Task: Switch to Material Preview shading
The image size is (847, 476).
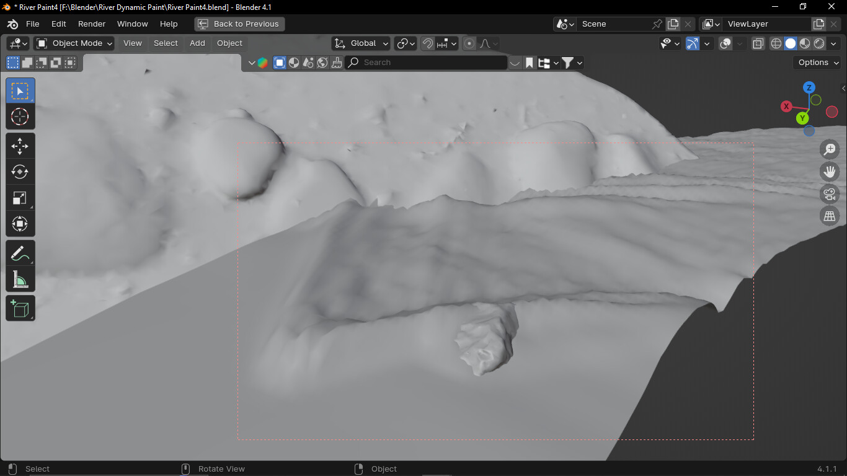Action: [x=805, y=43]
